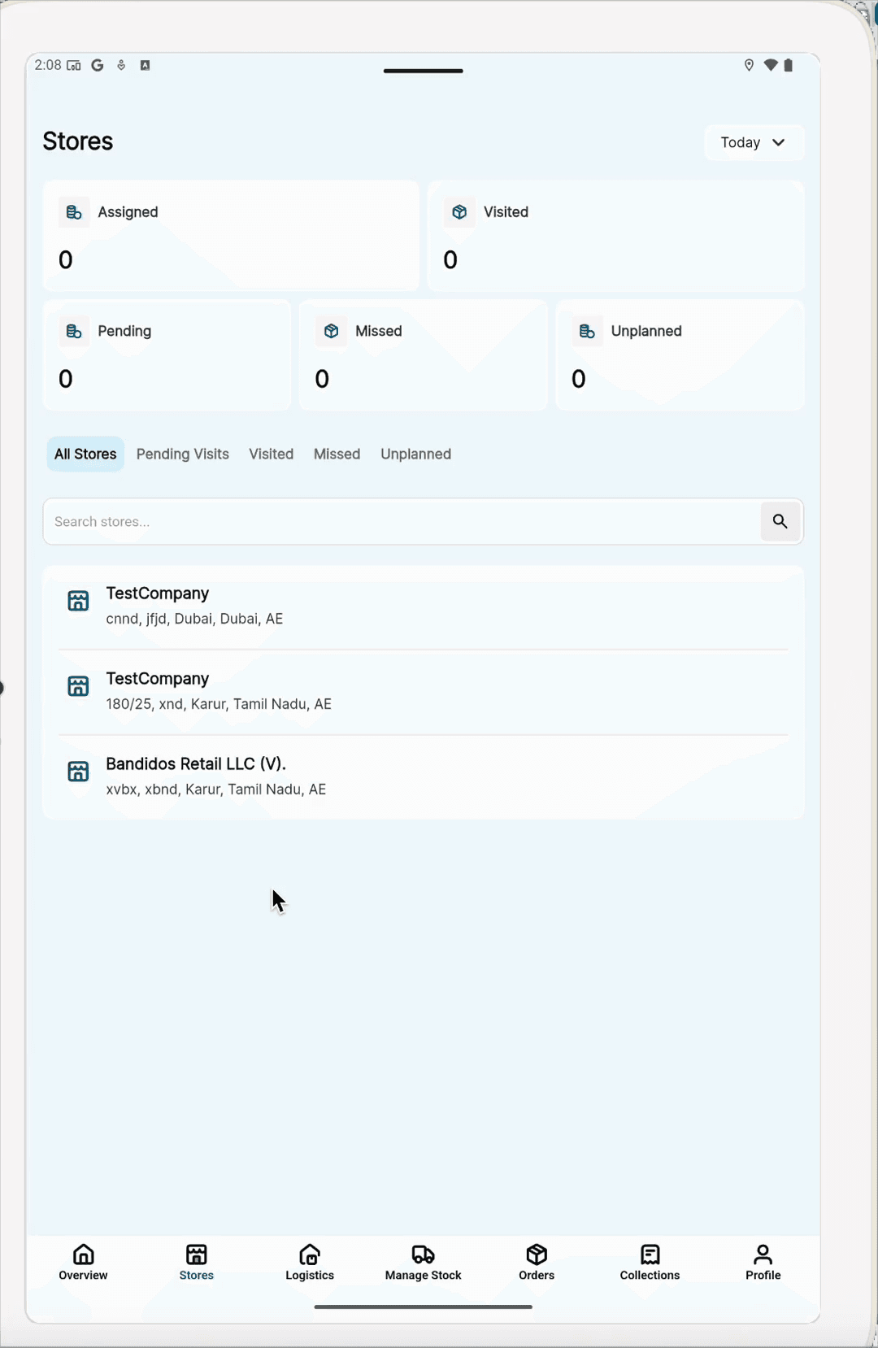Screen dimensions: 878x1348
Task: Expand the Today date range dropdown
Action: (x=754, y=142)
